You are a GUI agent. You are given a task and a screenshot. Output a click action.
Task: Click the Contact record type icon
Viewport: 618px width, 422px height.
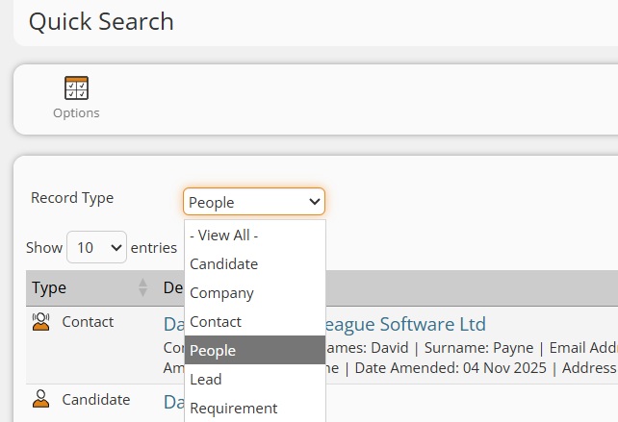tap(40, 322)
